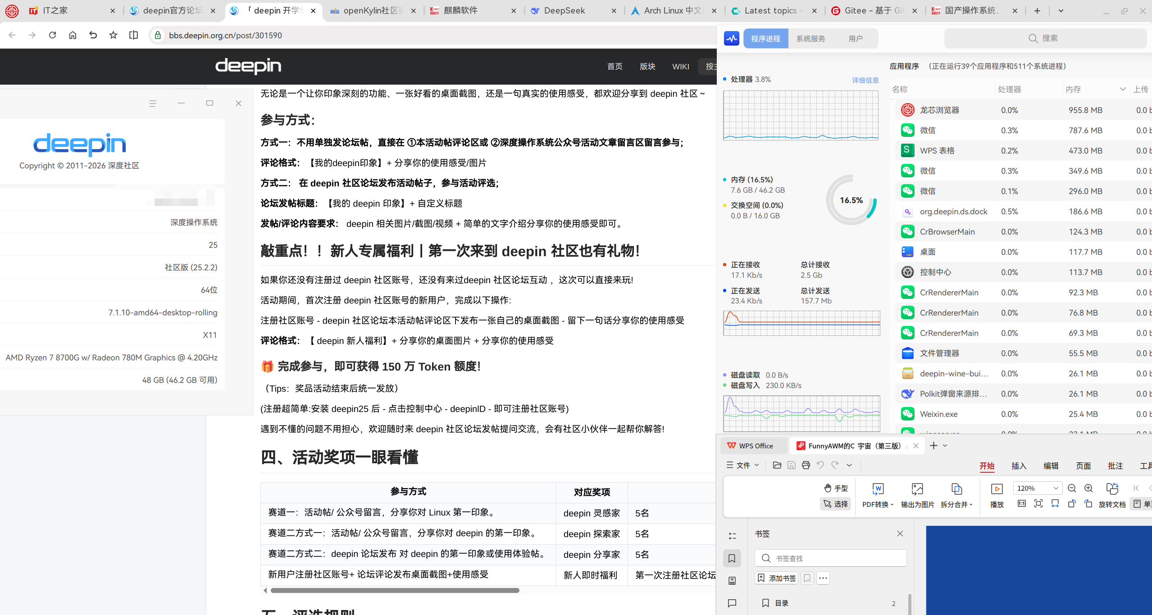Bookmark this page with star icon
This screenshot has width=1152, height=615.
coord(113,35)
